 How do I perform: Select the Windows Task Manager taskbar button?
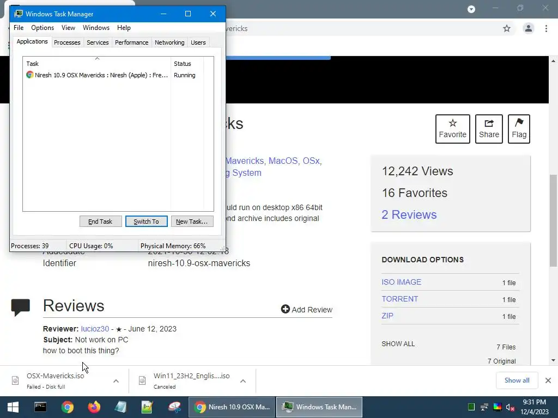(319, 407)
